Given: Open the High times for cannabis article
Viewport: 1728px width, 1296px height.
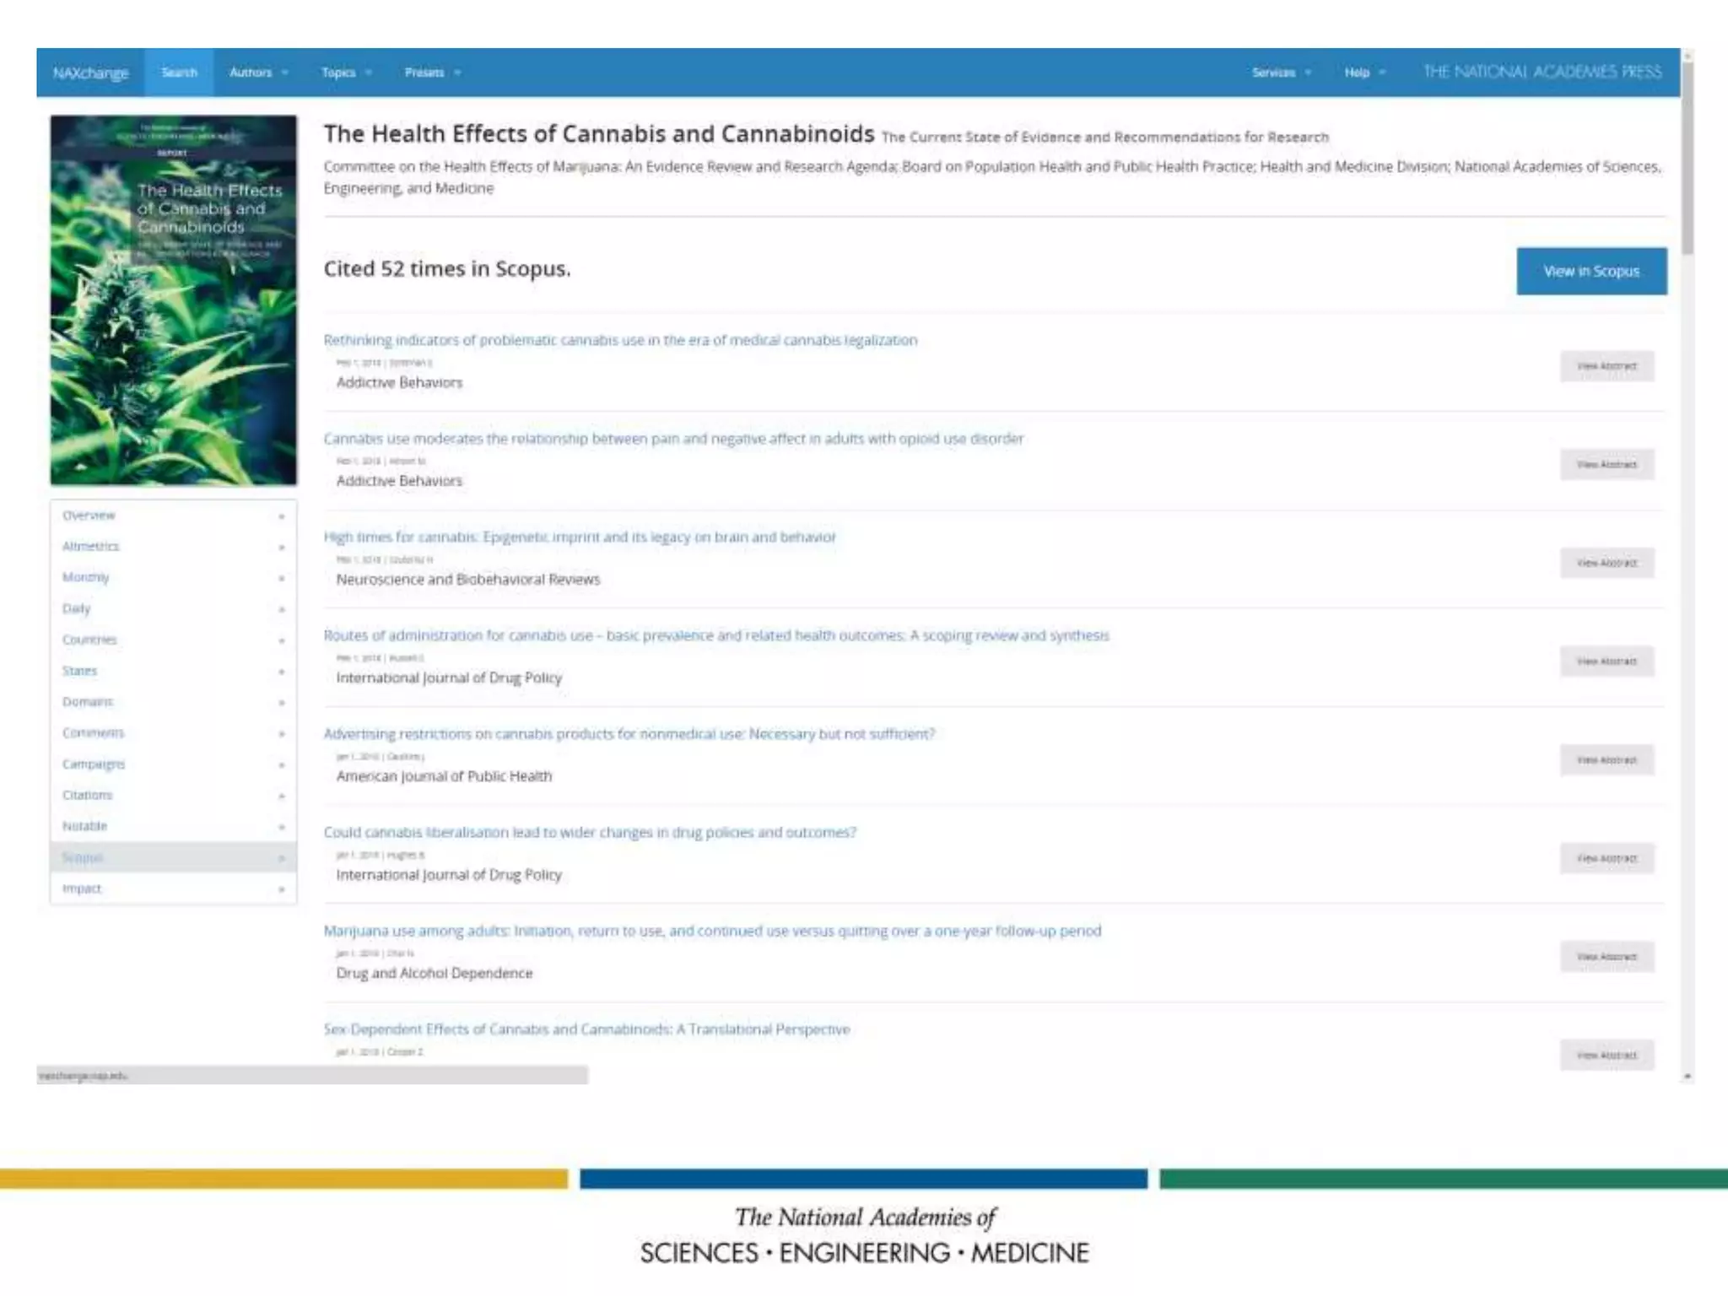Looking at the screenshot, I should click(580, 537).
